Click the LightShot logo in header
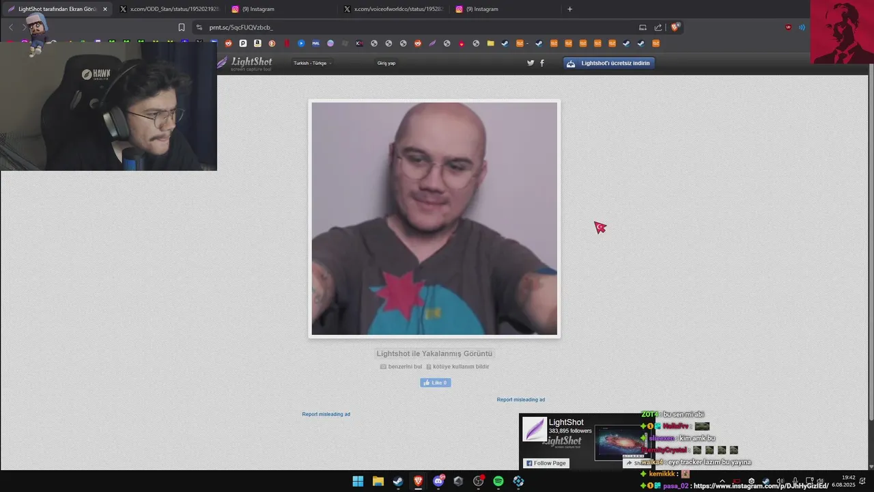The image size is (874, 492). pyautogui.click(x=246, y=63)
